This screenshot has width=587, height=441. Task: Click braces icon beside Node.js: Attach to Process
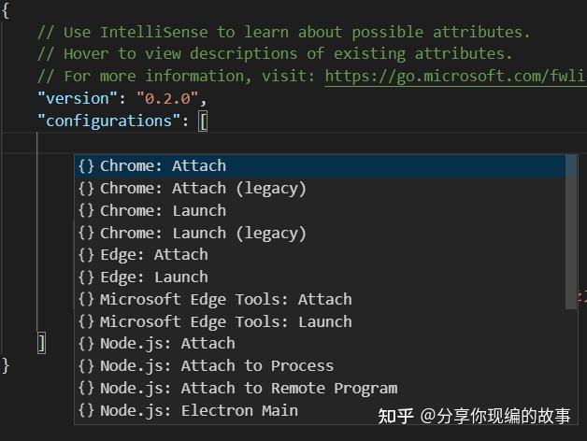(x=86, y=366)
